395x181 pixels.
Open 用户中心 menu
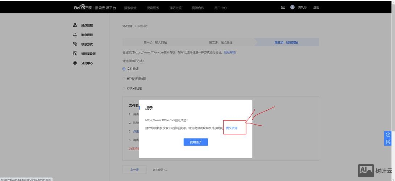click(x=220, y=8)
